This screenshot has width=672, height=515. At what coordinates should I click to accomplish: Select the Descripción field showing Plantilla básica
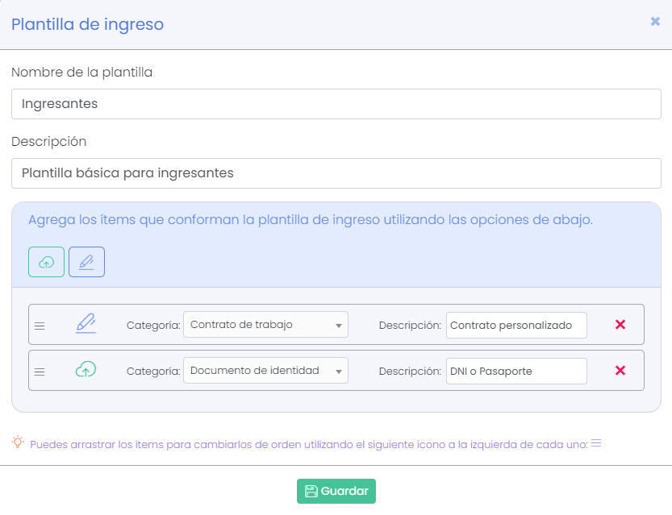[336, 172]
